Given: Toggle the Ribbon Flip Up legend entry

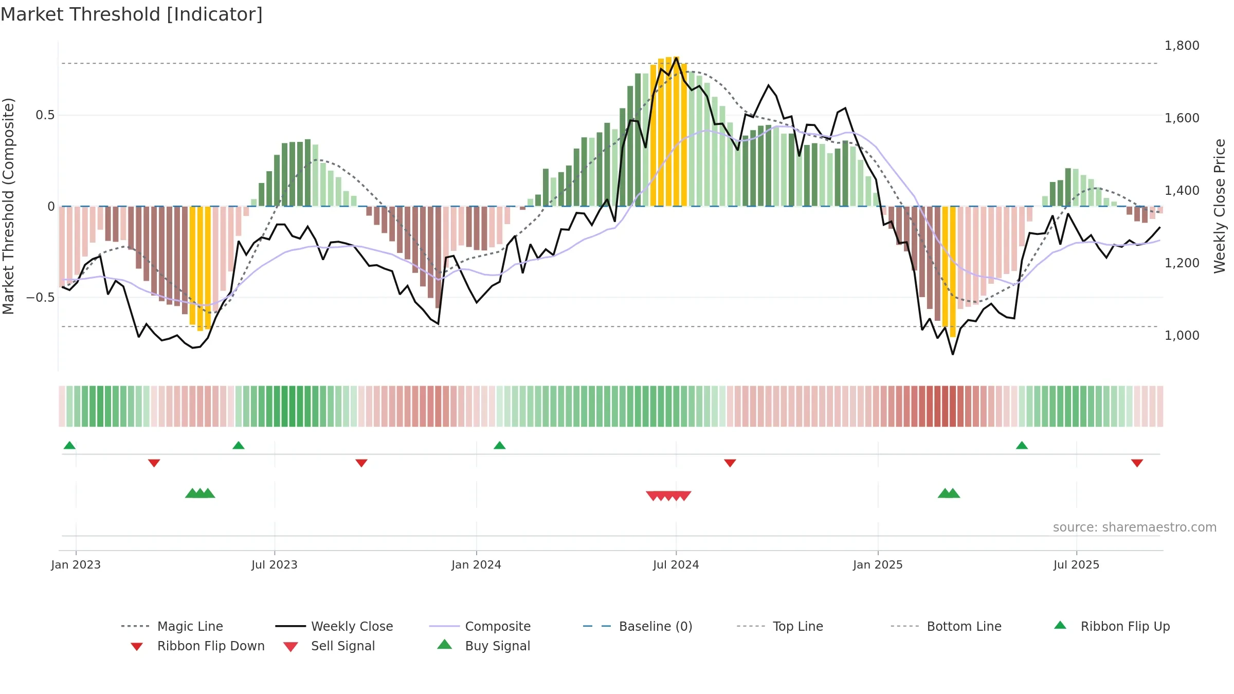Looking at the screenshot, I should 1112,626.
